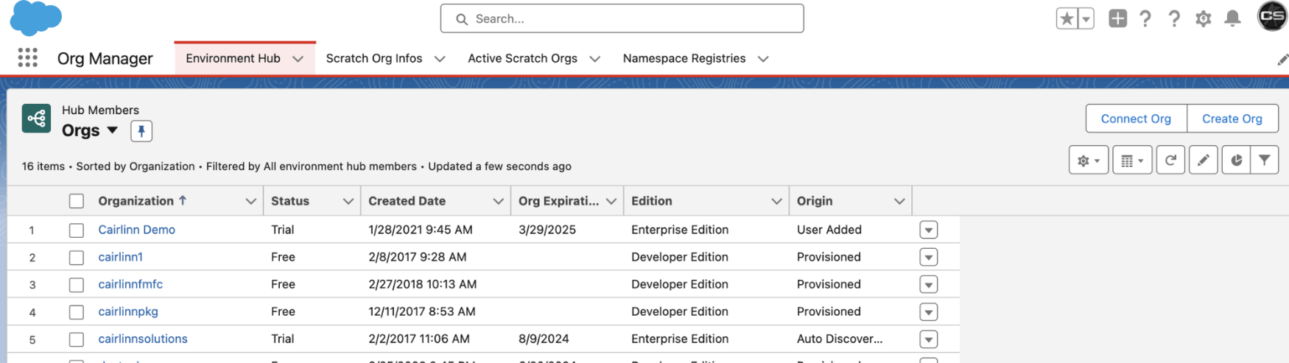
Task: Open the App Launcher grid icon
Action: click(x=27, y=58)
